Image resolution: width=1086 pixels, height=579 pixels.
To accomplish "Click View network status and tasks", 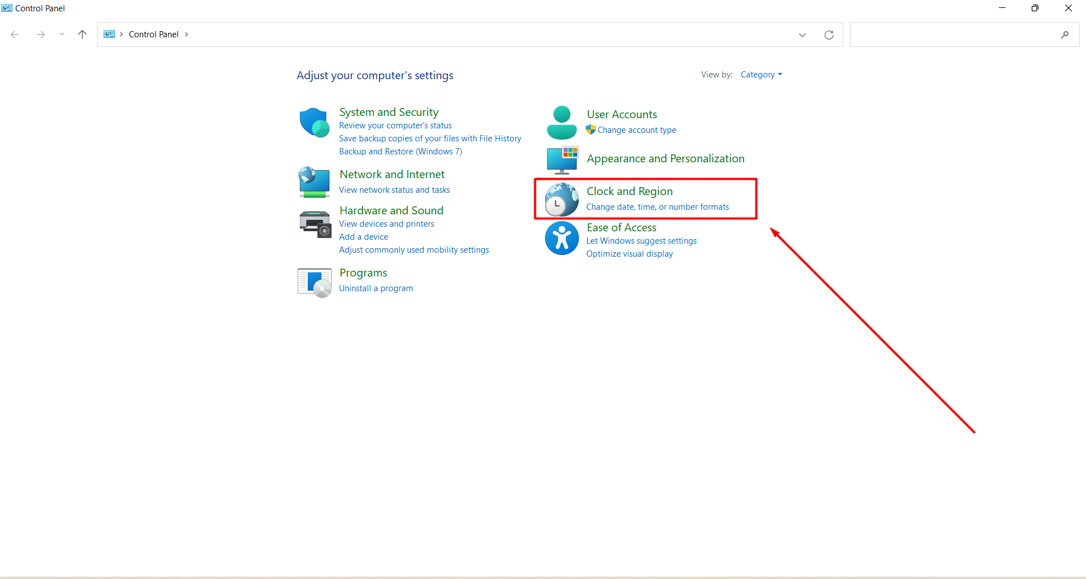I will coord(394,190).
